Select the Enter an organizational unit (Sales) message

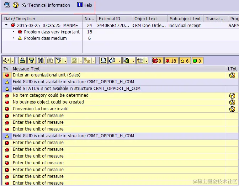click(119, 75)
